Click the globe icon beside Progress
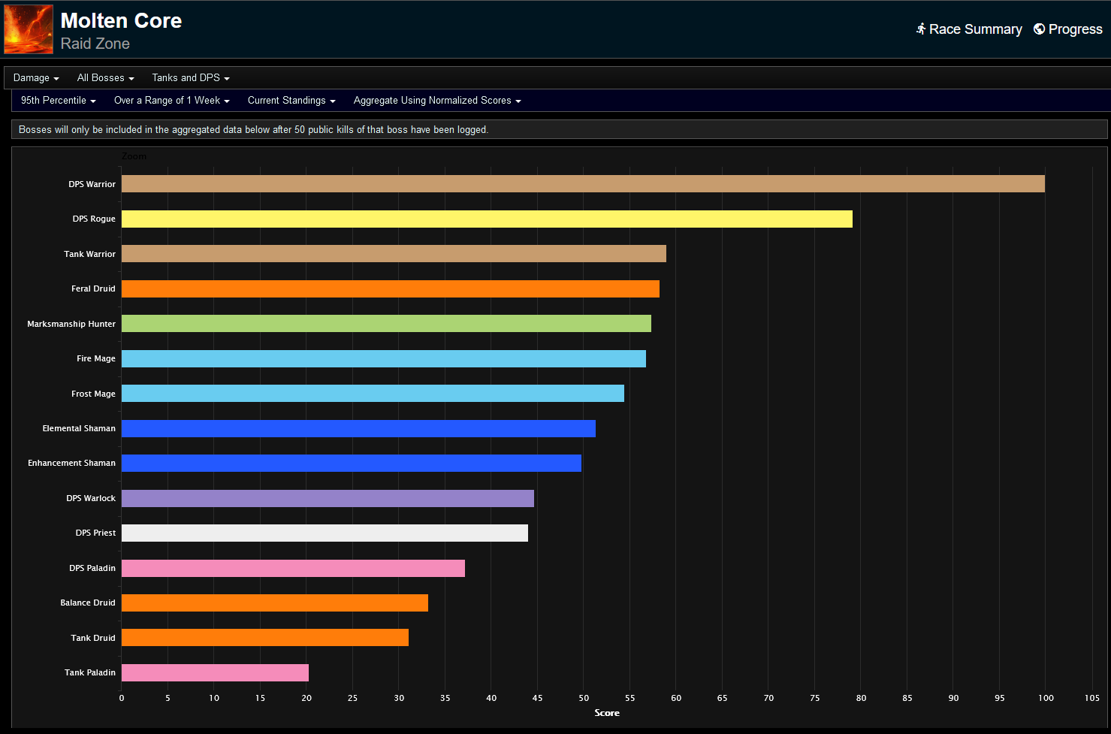 tap(1039, 29)
